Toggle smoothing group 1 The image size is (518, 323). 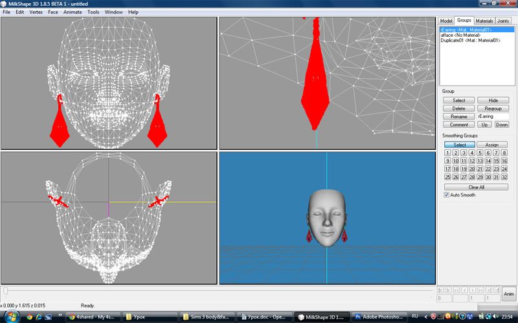pyautogui.click(x=447, y=152)
